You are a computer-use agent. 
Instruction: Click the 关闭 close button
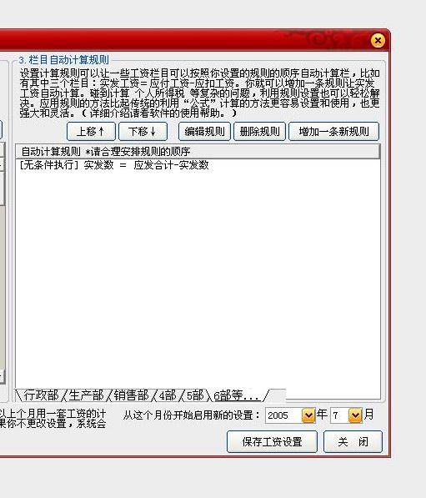(353, 442)
